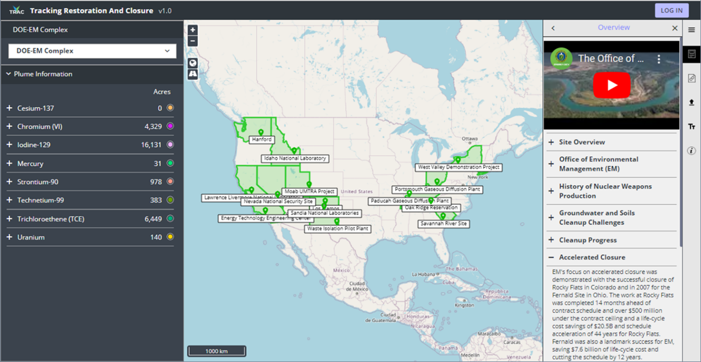Click the 1000 km scale bar
Viewport: 701px width, 362px height.
217,351
